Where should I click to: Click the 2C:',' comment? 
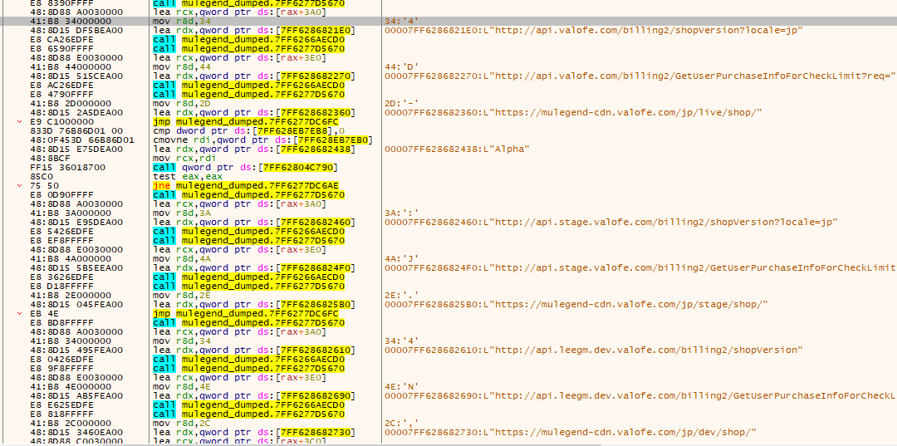click(x=403, y=424)
